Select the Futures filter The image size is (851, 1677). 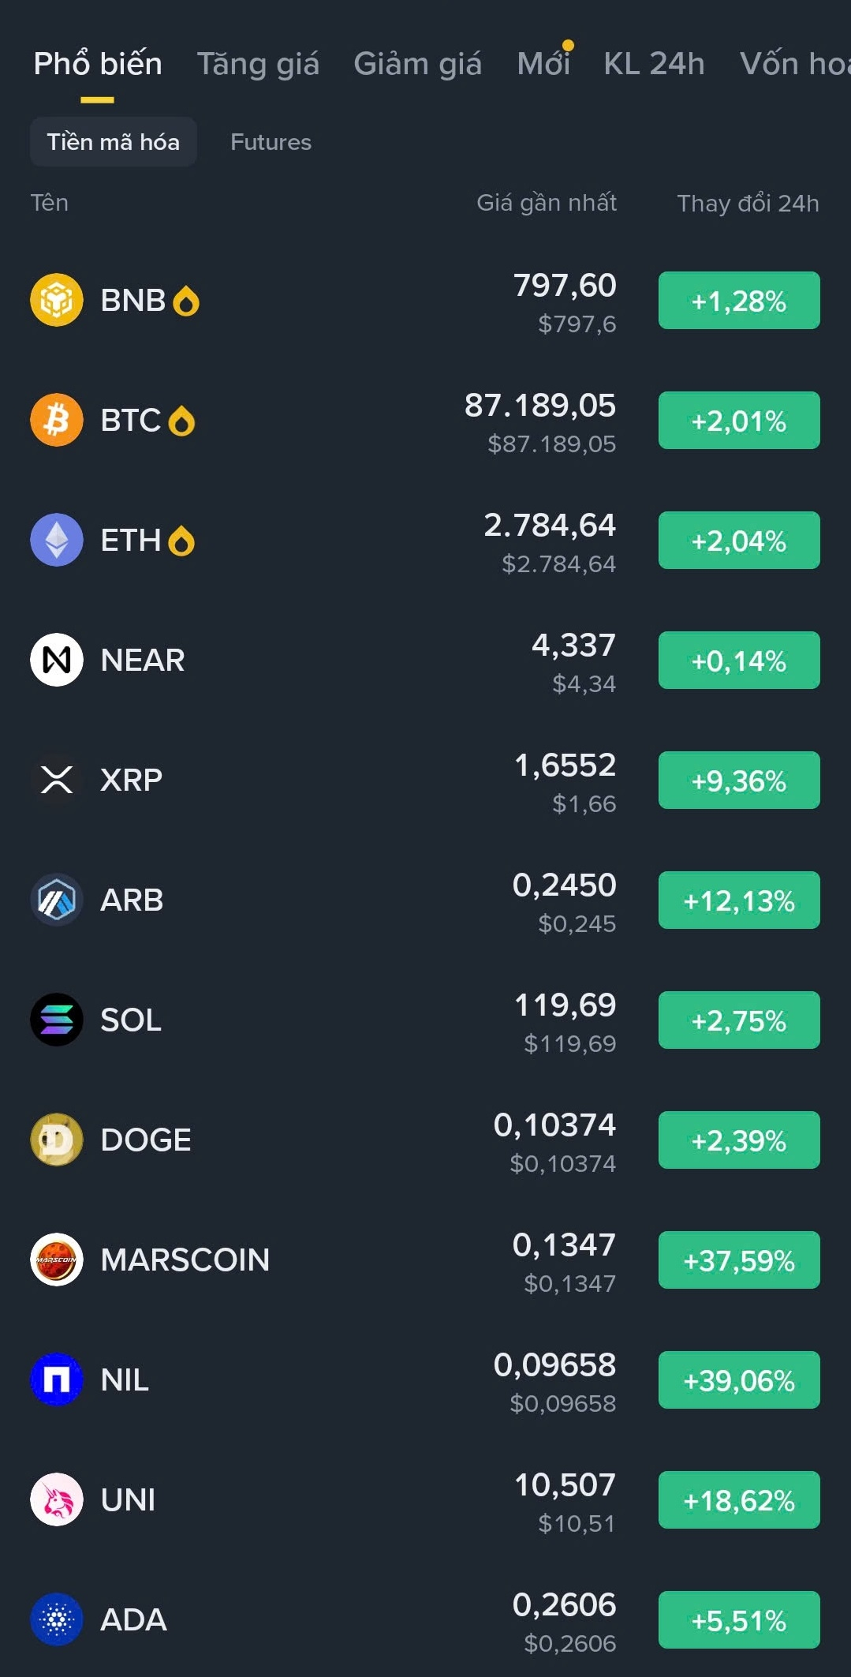click(x=271, y=142)
